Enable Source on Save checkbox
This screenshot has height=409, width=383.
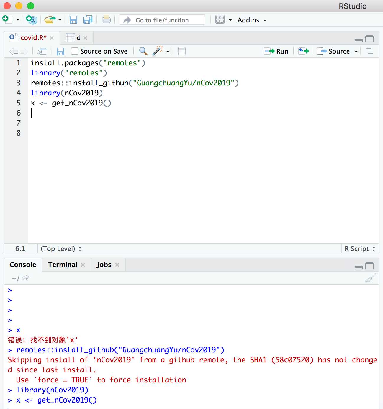coord(75,51)
